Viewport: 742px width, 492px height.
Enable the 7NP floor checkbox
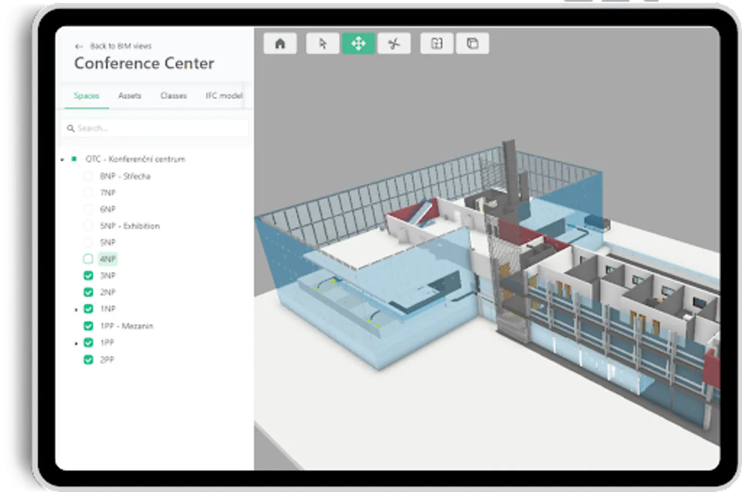(x=88, y=192)
